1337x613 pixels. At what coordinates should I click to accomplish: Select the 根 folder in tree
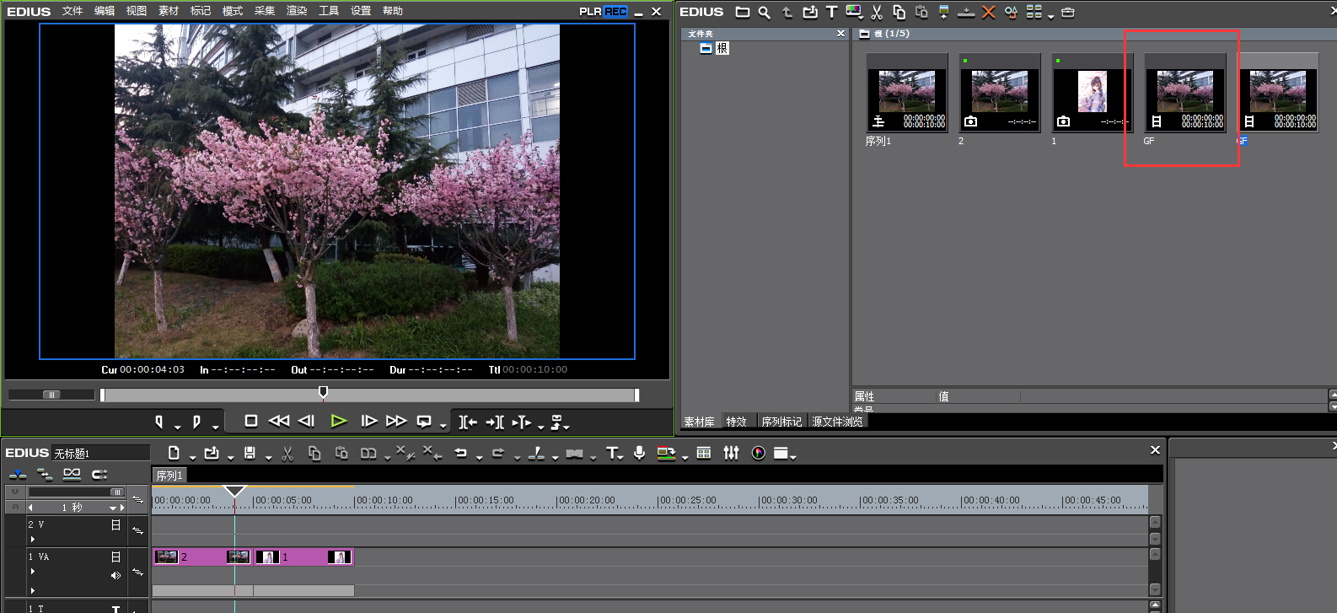[x=722, y=49]
